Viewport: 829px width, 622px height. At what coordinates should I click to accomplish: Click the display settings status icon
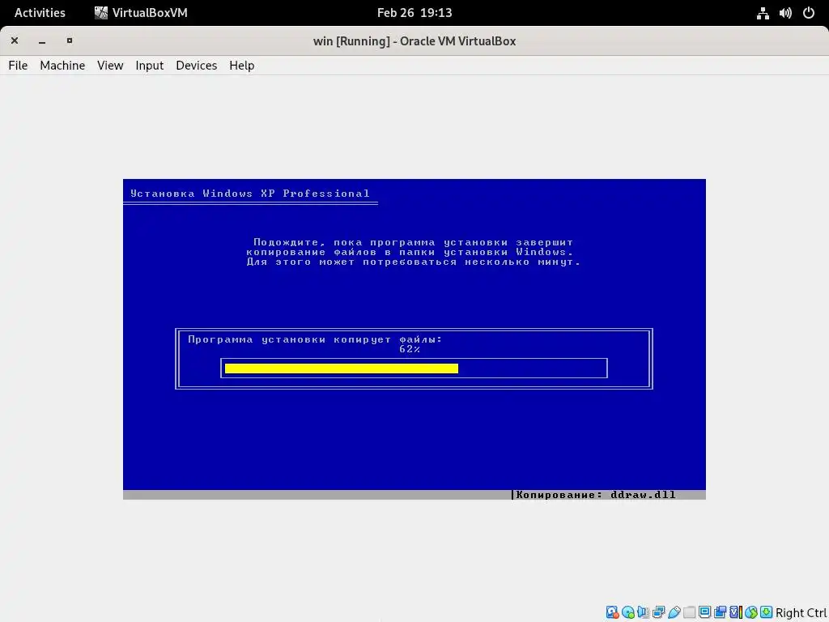[x=705, y=612]
